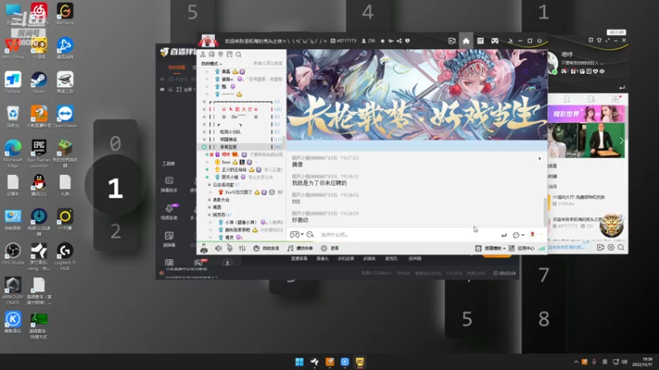This screenshot has width=659, height=370.
Task: Open OBS Studio desktop icon
Action: click(x=12, y=254)
